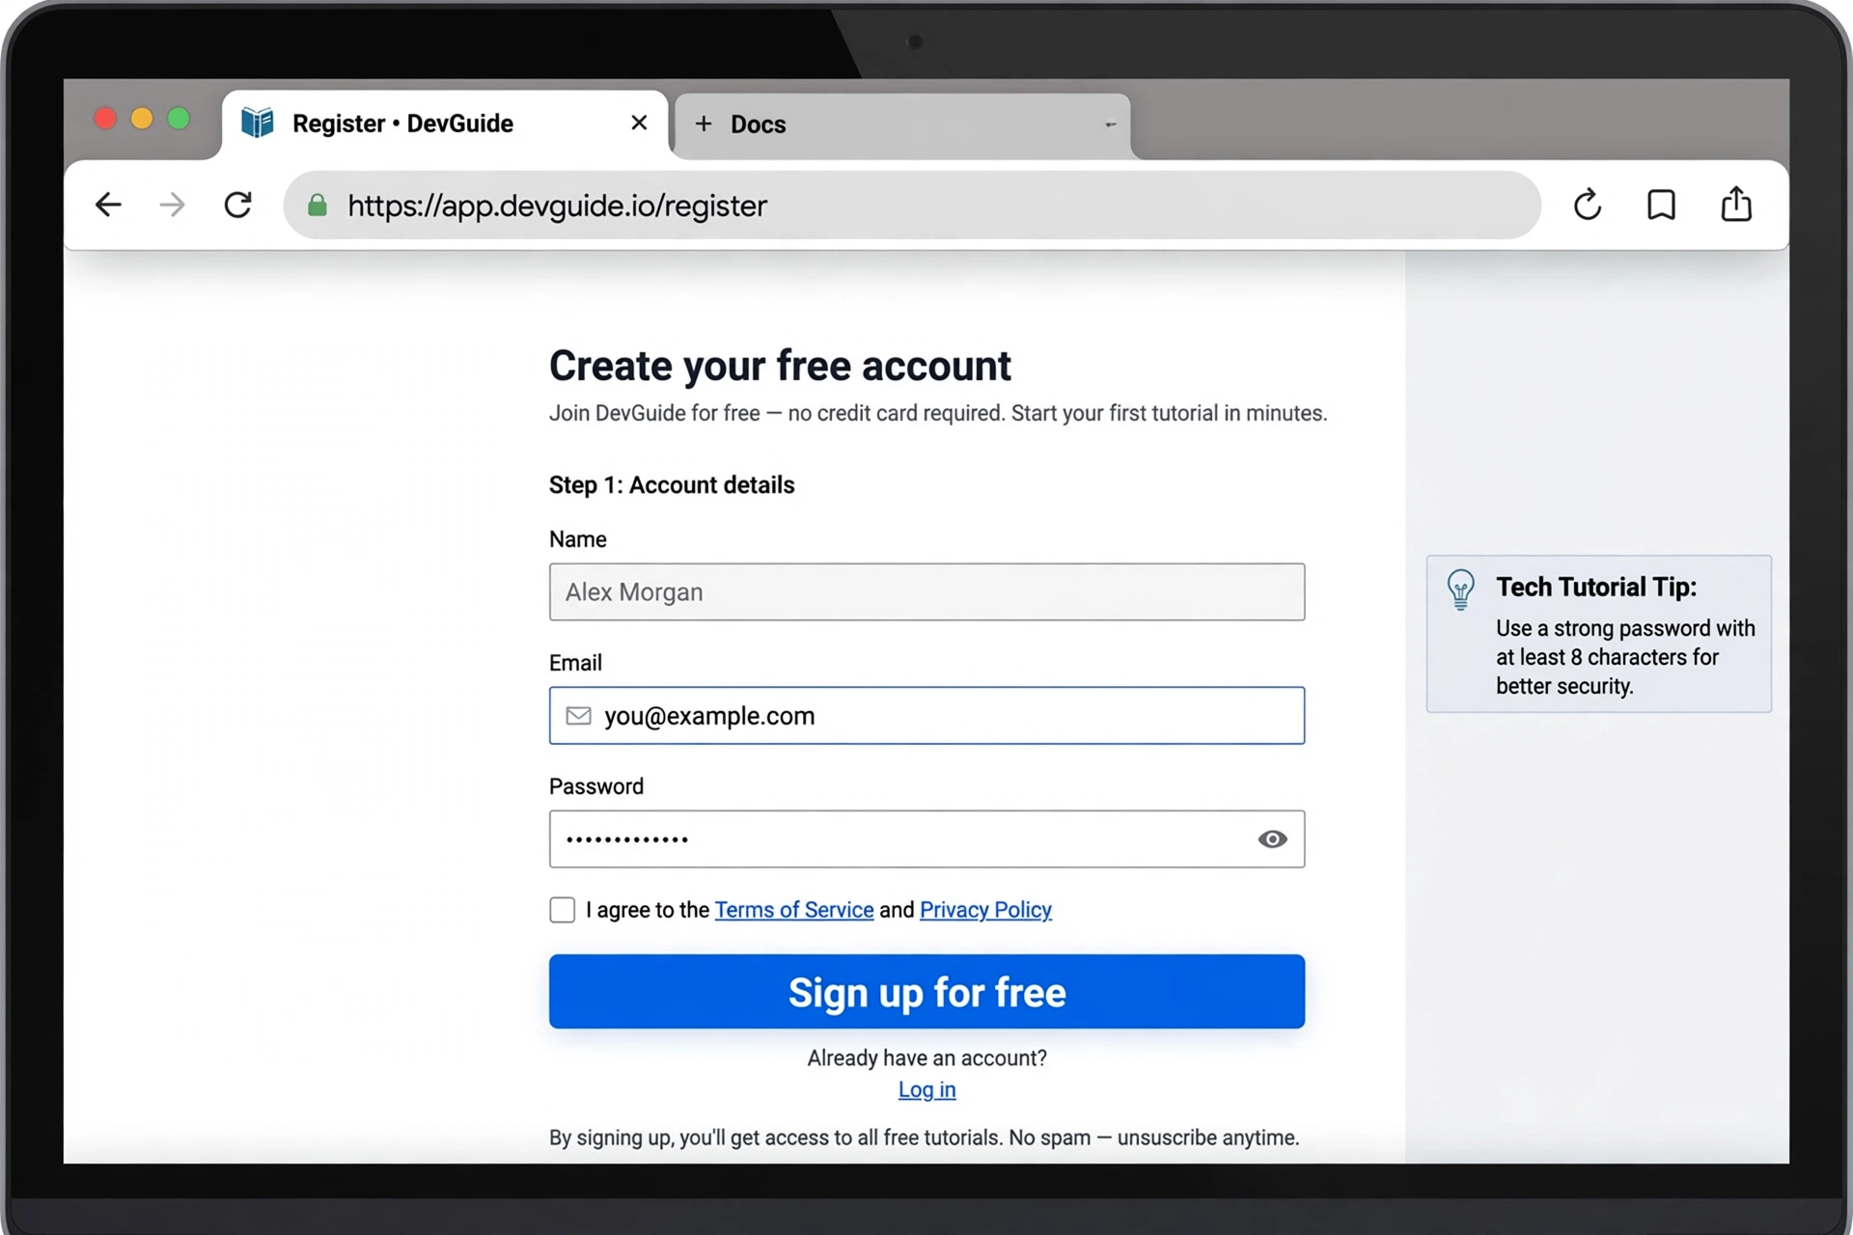Image resolution: width=1853 pixels, height=1235 pixels.
Task: Click the circular arrow icon beside the bookmark
Action: (1588, 205)
